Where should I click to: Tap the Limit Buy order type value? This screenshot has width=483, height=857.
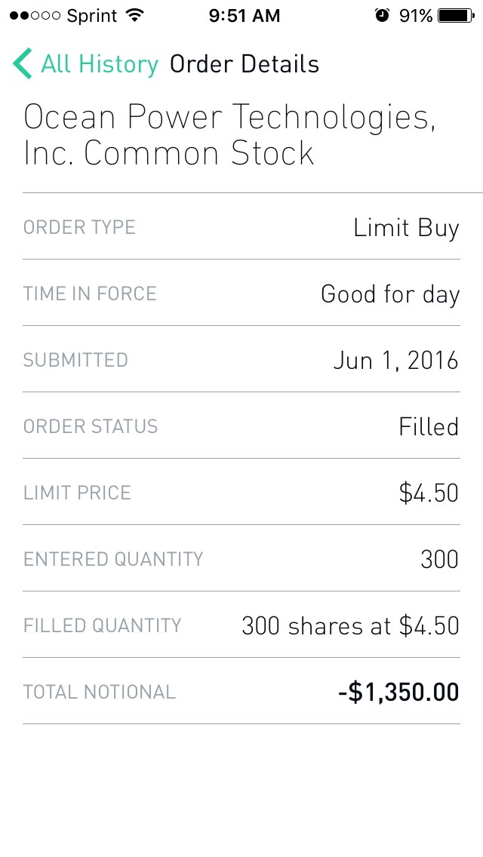coord(406,228)
